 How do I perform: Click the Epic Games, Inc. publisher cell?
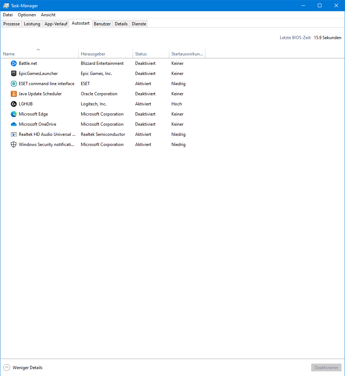tap(96, 74)
